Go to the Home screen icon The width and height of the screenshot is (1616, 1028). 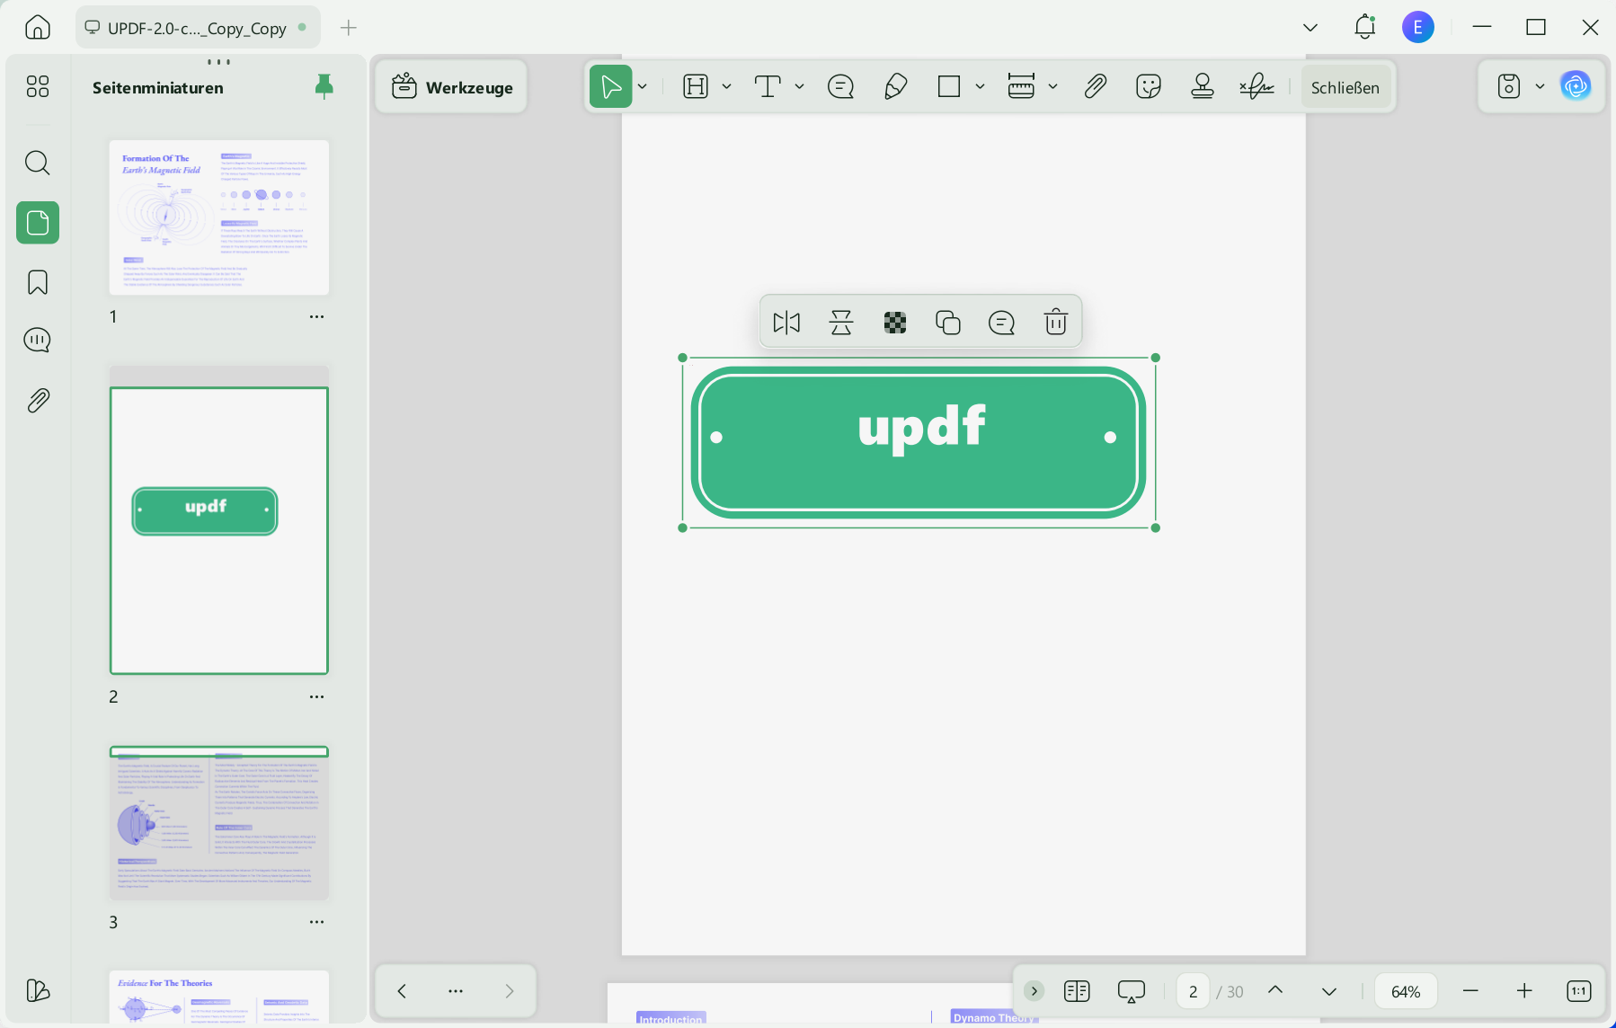point(38,27)
